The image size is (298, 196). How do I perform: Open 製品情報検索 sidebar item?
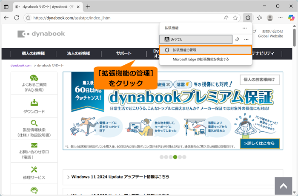34,129
